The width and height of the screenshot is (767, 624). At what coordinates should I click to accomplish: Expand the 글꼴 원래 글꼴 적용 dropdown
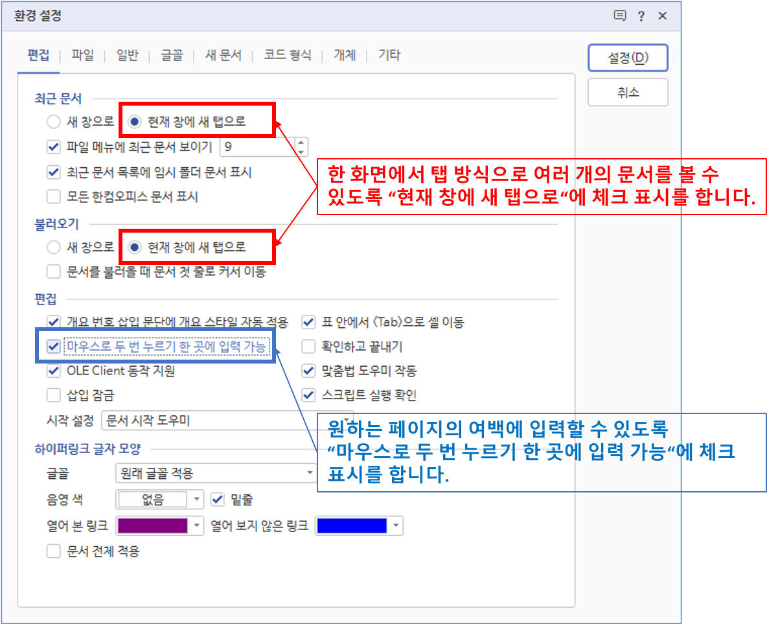pyautogui.click(x=310, y=474)
